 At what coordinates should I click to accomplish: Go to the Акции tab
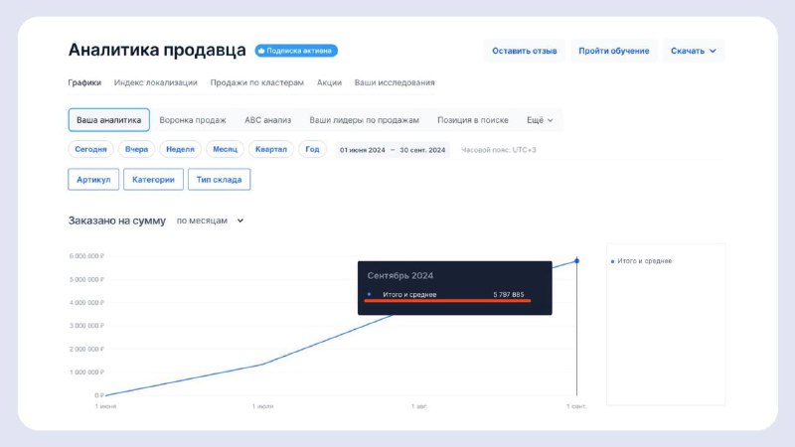[329, 82]
